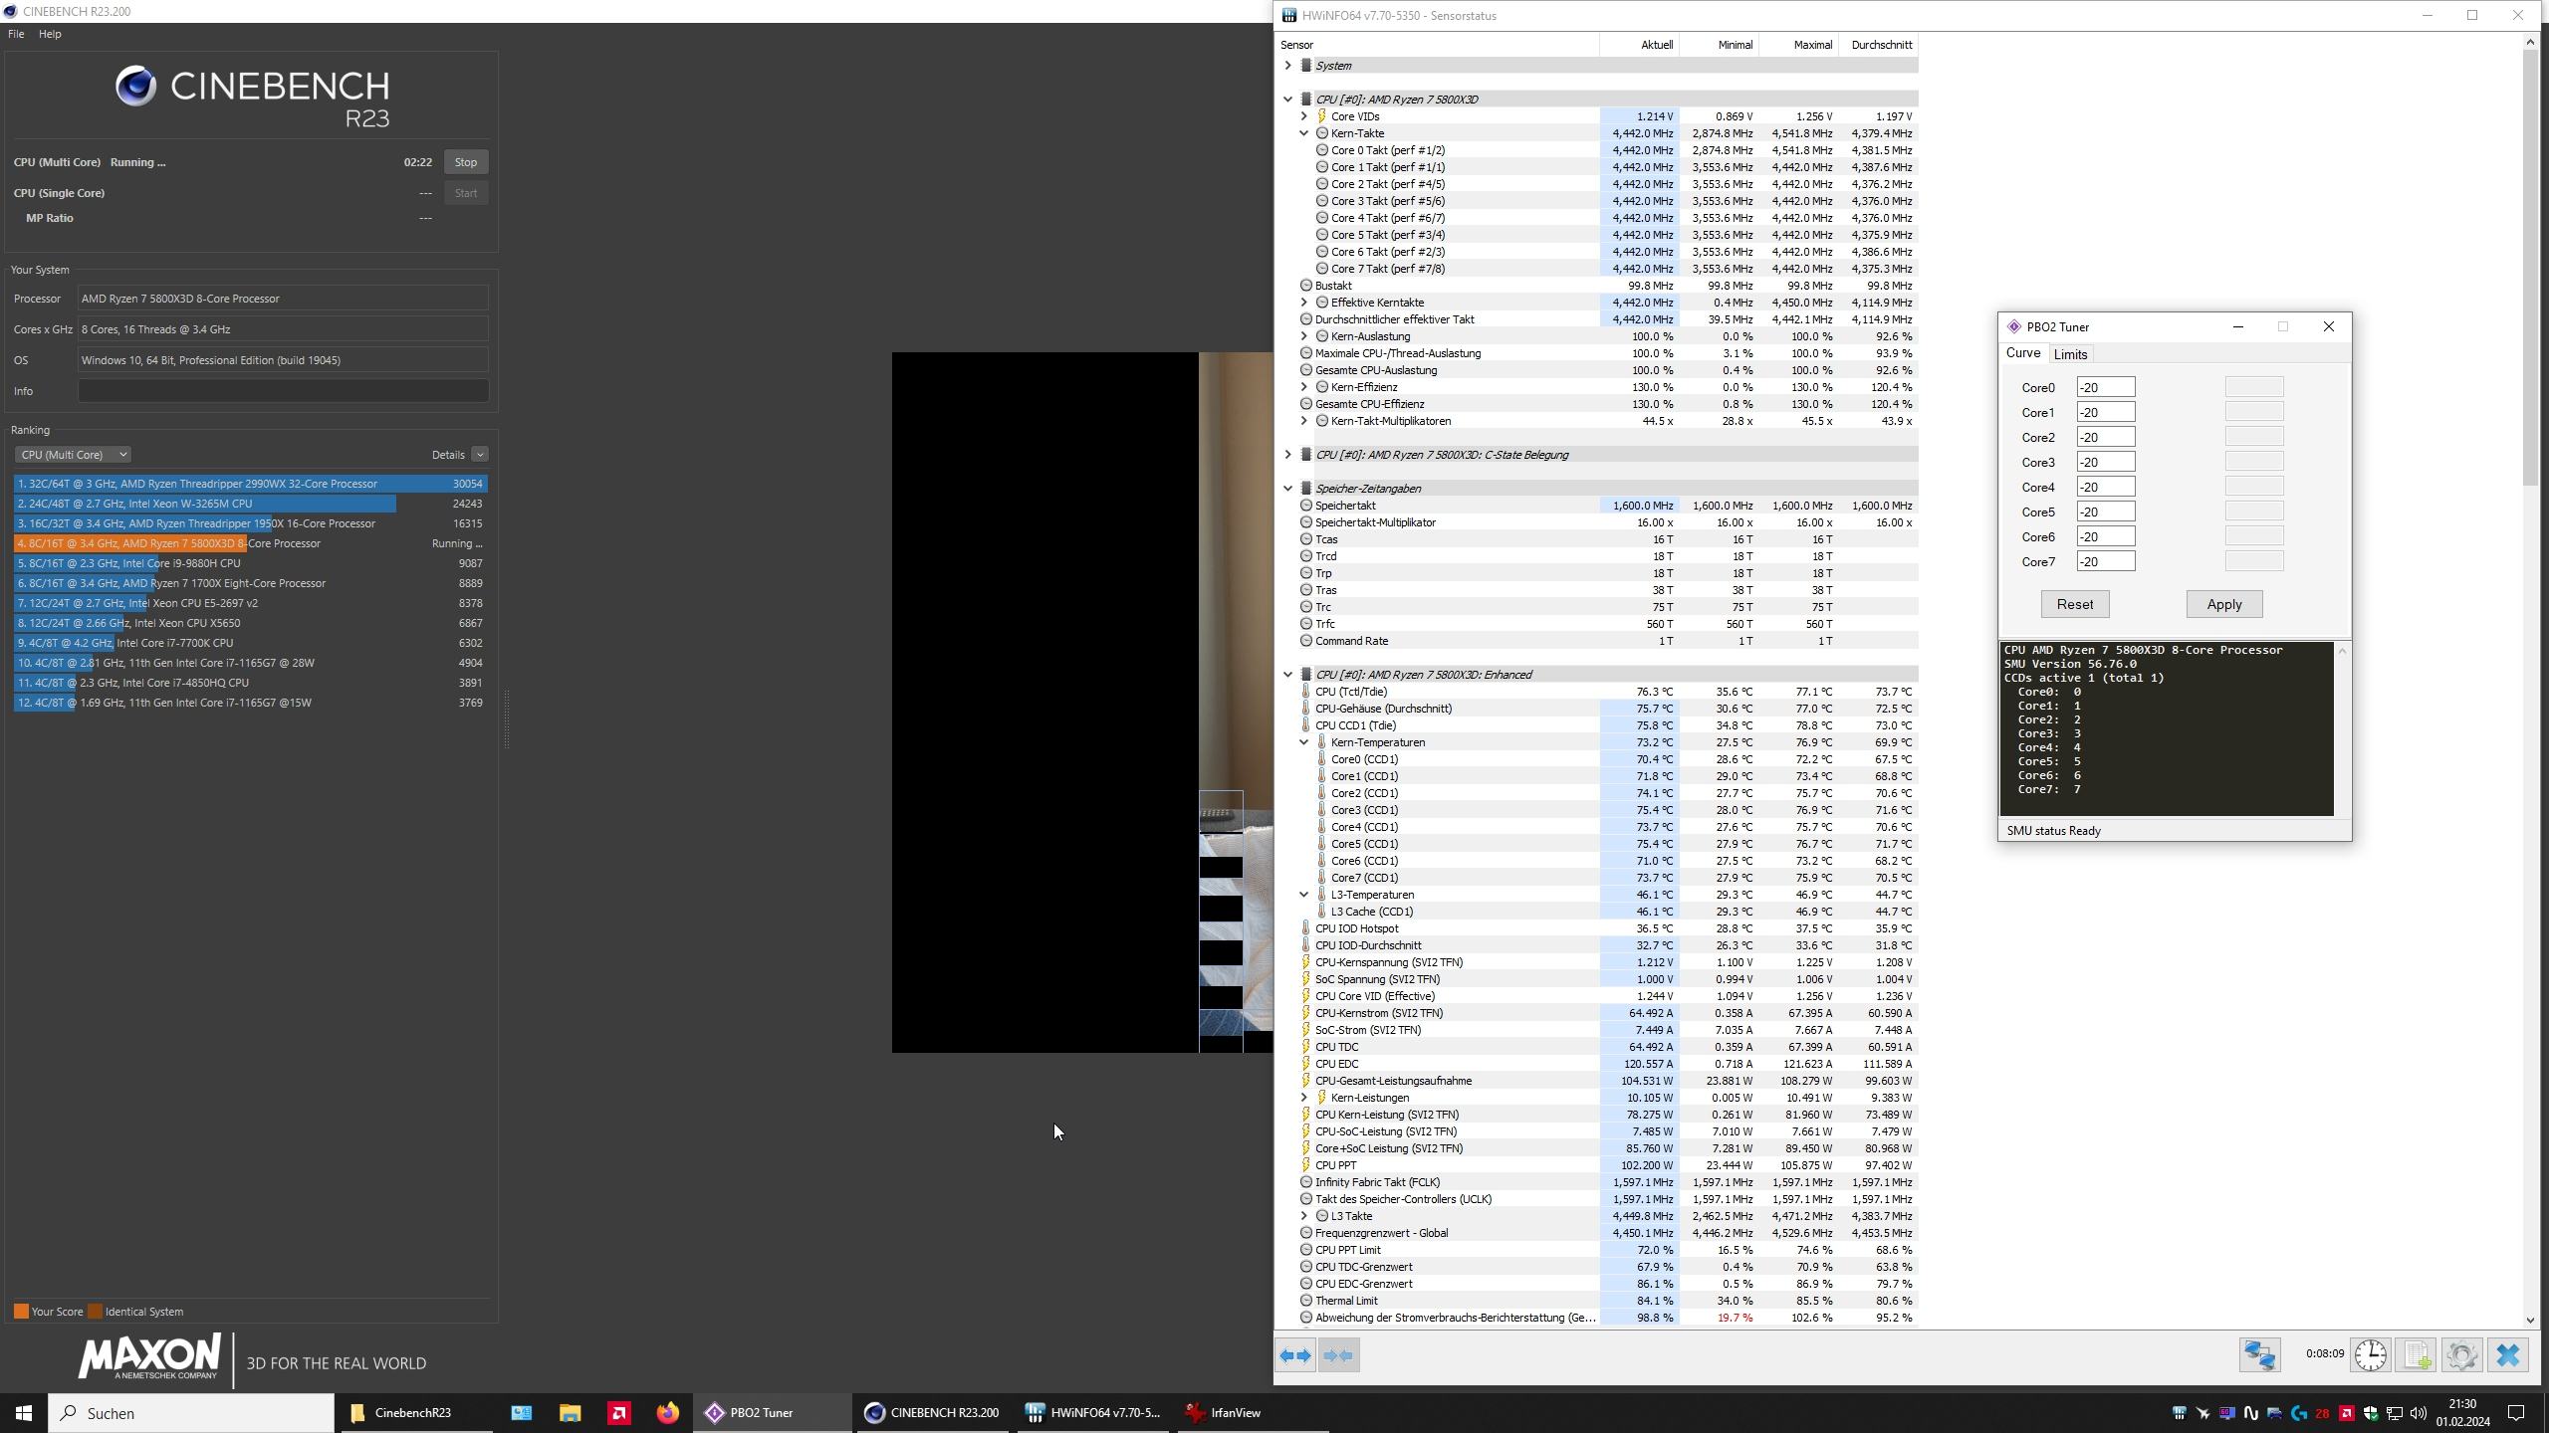The height and width of the screenshot is (1433, 2549).
Task: Open the notification center icon
Action: click(x=2516, y=1413)
